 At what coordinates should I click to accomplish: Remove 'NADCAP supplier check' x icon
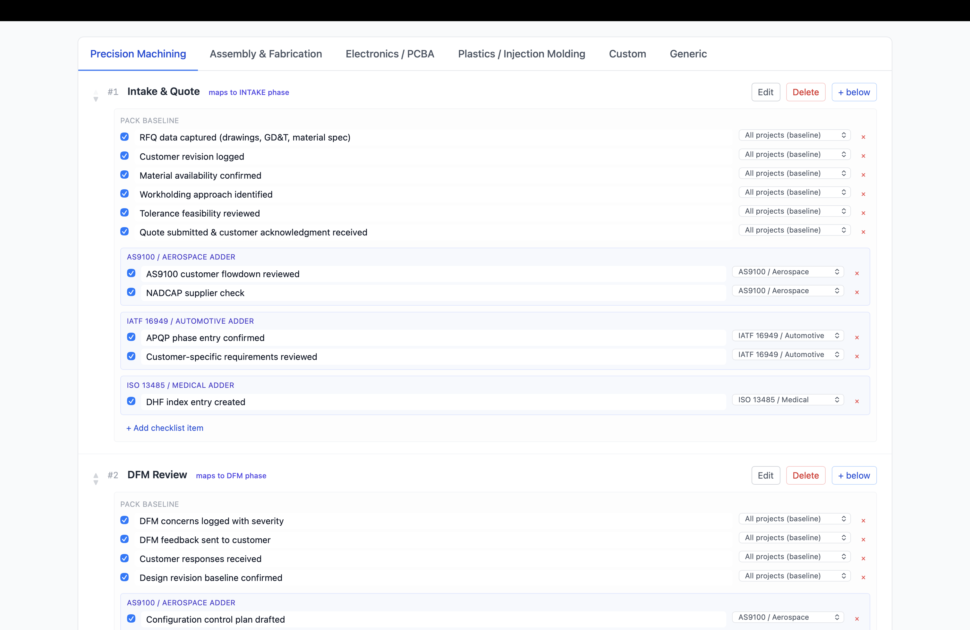pyautogui.click(x=857, y=292)
